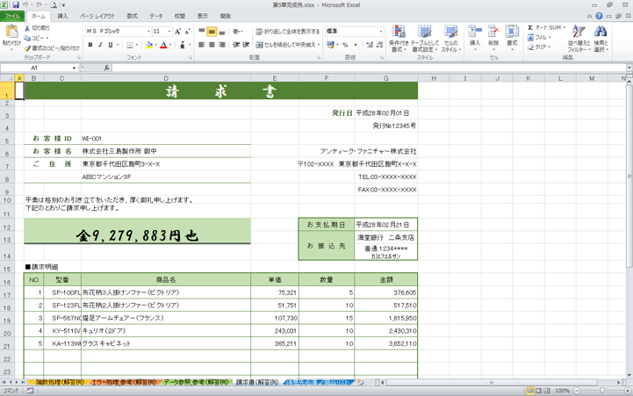
Task: Click the increase indent icon
Action: point(246,45)
